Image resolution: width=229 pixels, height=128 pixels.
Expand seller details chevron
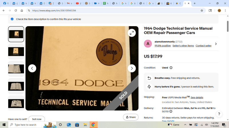pyautogui.click(x=216, y=44)
